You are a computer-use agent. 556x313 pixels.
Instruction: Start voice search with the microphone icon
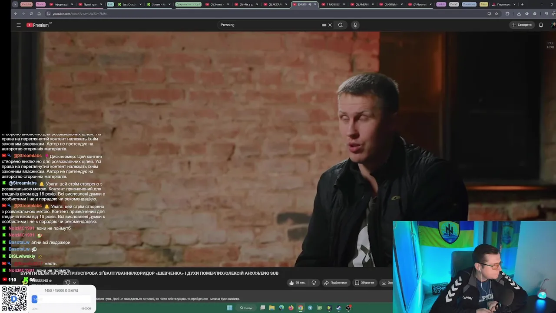point(355,25)
